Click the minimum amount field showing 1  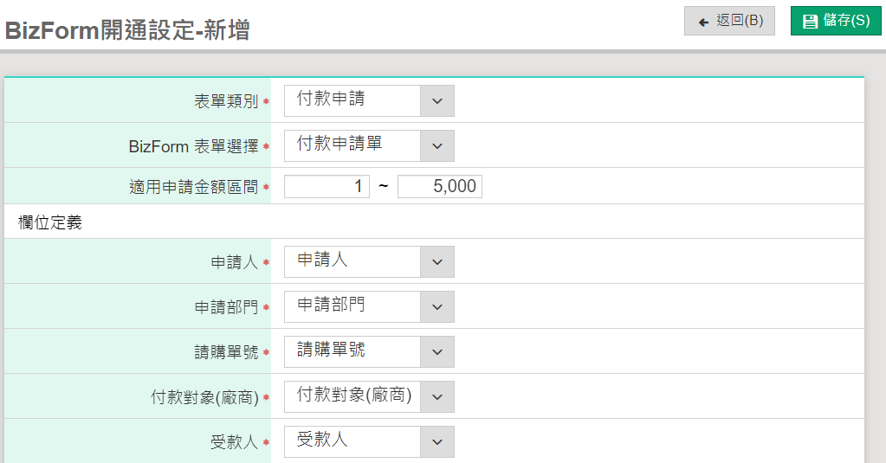click(x=327, y=186)
